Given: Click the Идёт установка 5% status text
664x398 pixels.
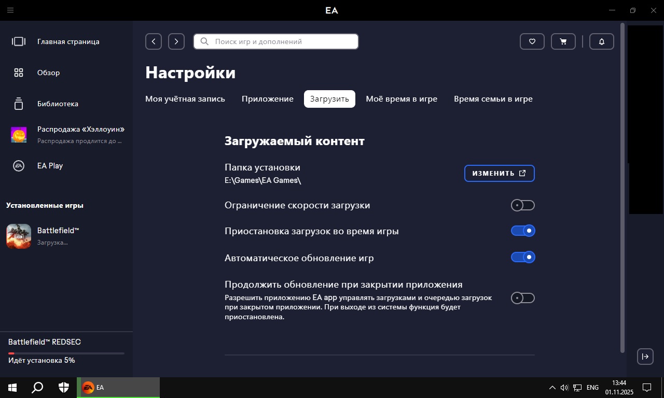Looking at the screenshot, I should coord(41,360).
